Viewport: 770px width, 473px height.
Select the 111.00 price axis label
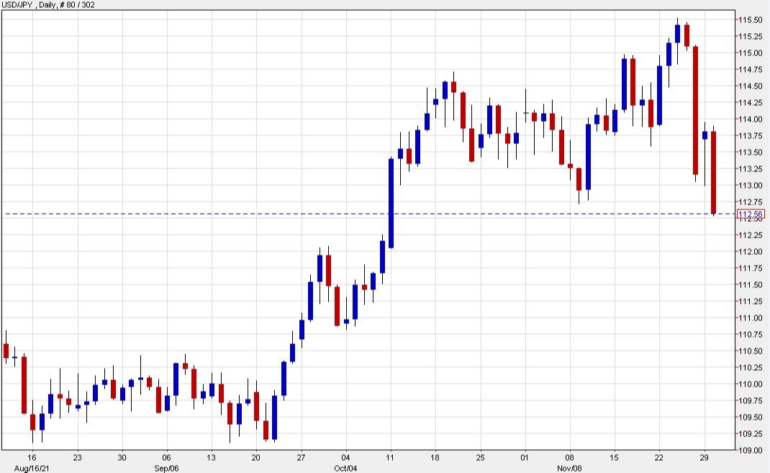[751, 318]
